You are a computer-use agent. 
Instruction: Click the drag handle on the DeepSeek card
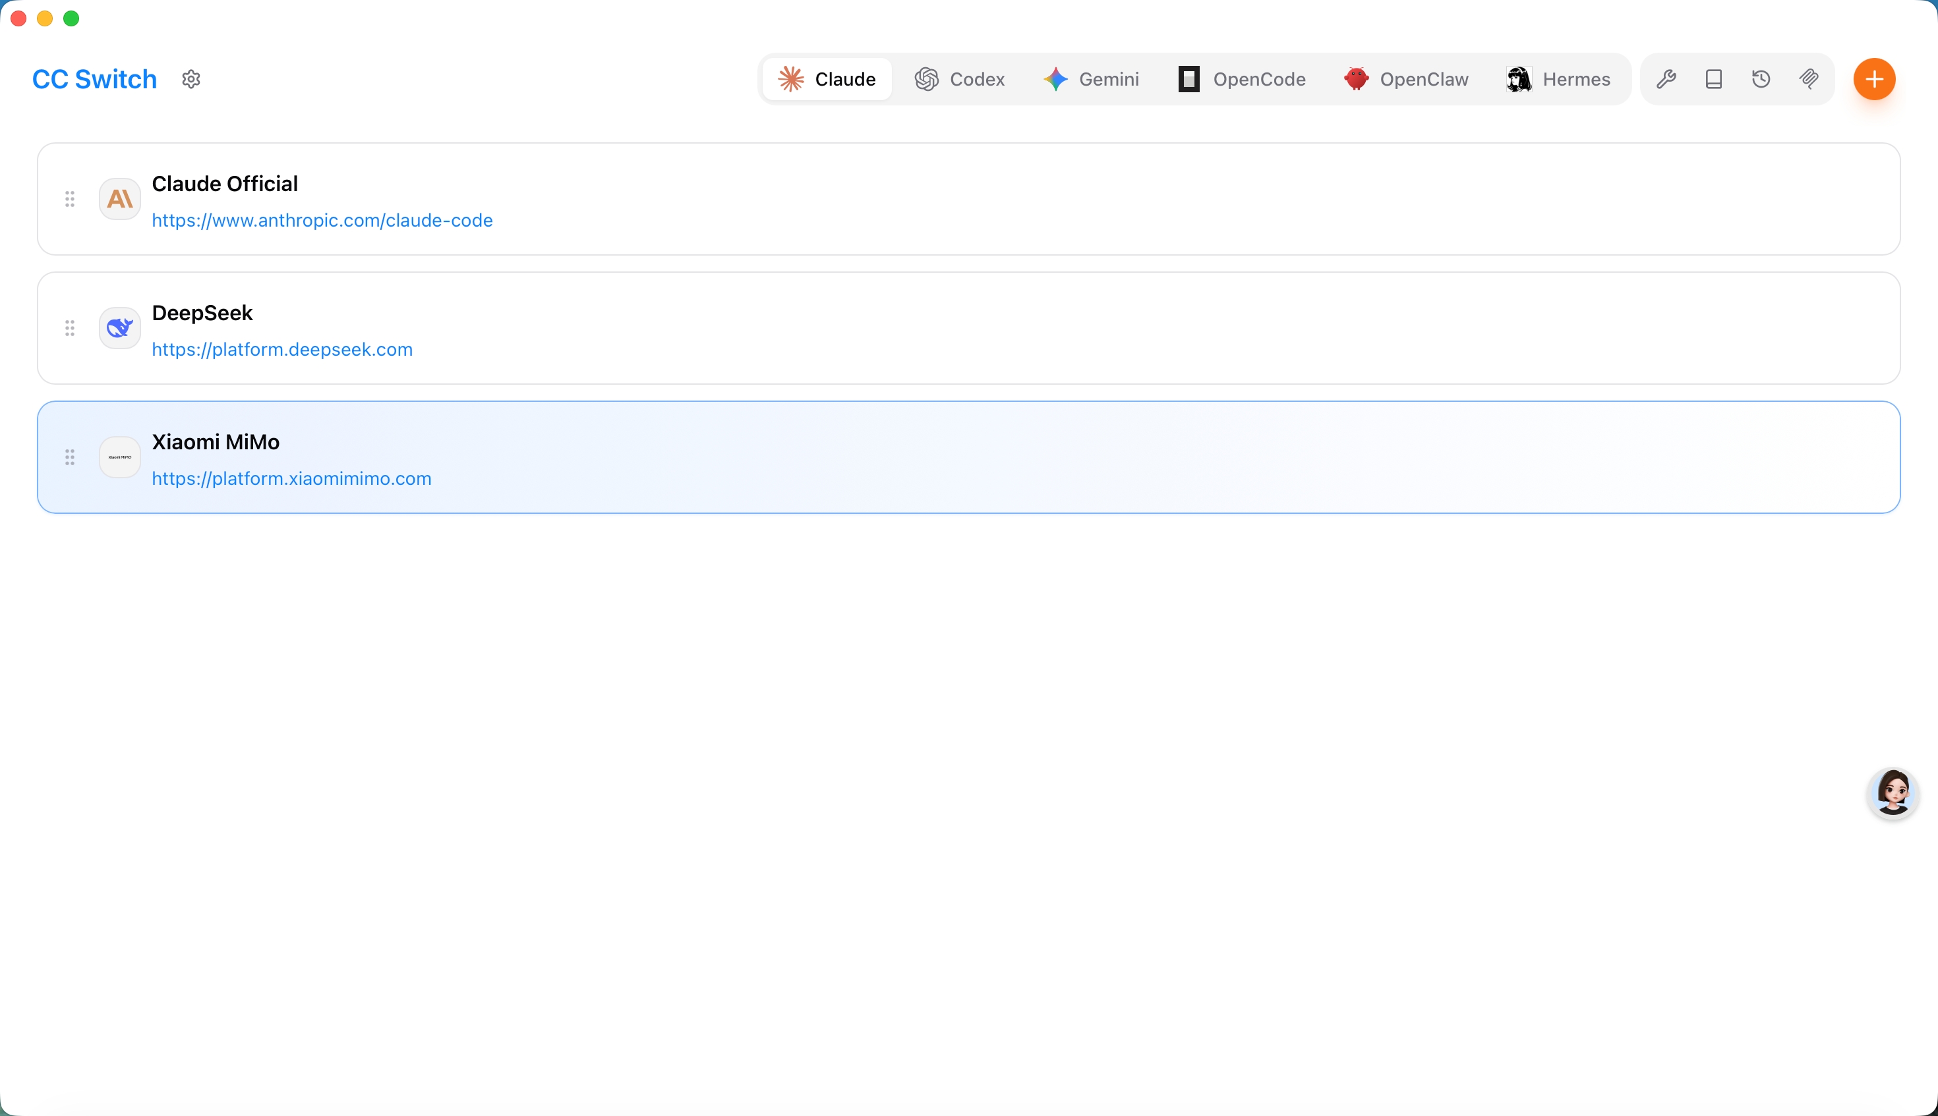coord(70,328)
